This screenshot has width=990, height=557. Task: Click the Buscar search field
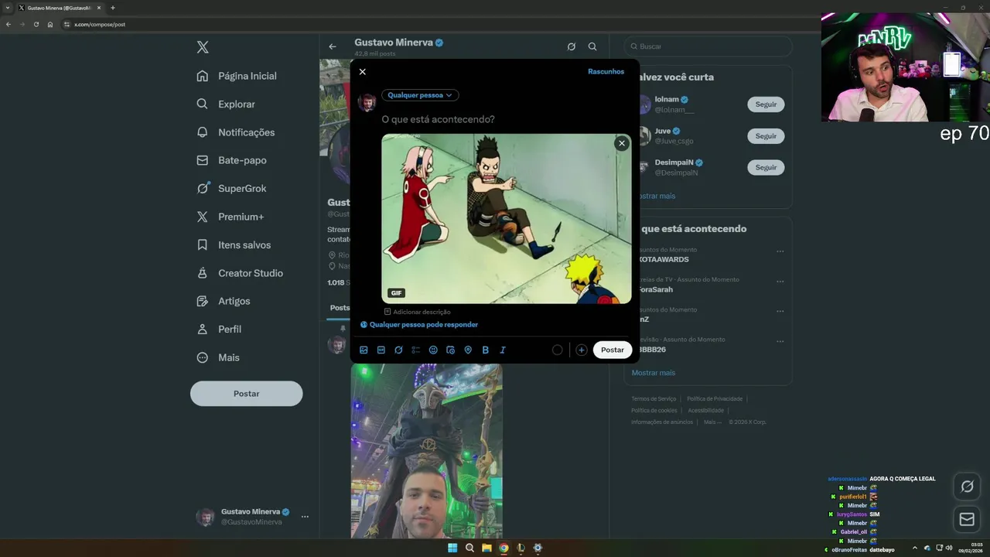pos(708,46)
